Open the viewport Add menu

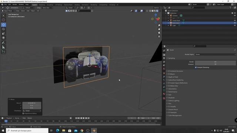28,11
